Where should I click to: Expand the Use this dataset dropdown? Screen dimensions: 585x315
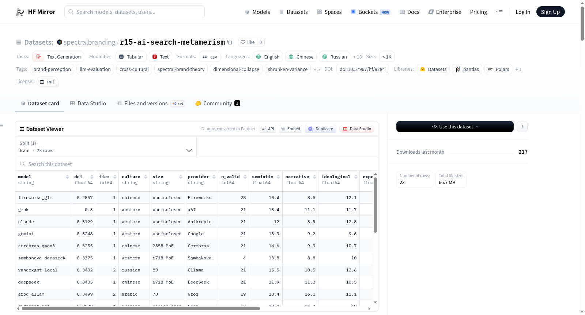[455, 127]
